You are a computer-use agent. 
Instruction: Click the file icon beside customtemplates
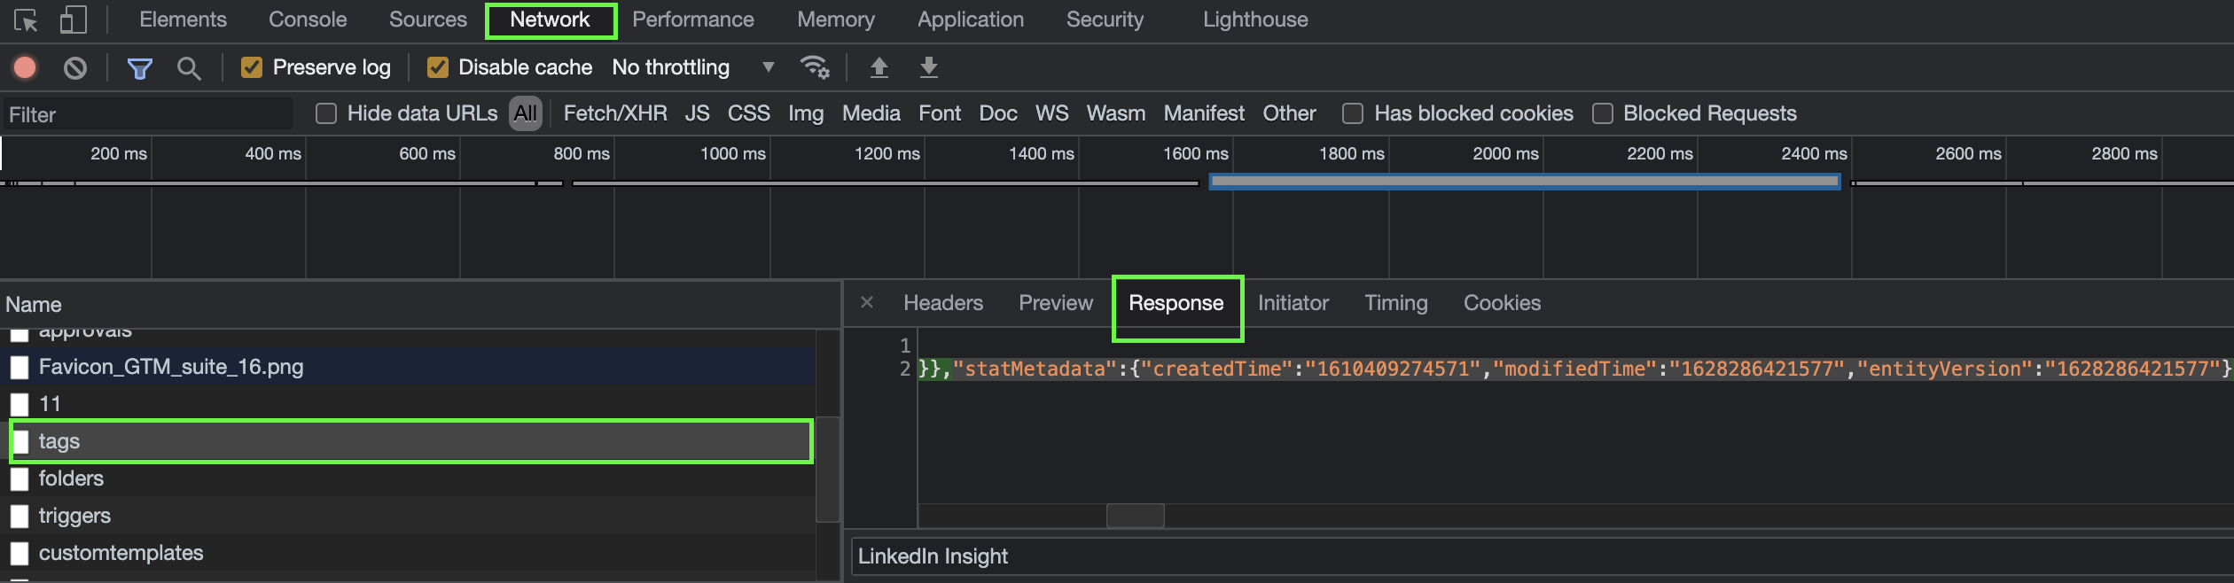[20, 553]
